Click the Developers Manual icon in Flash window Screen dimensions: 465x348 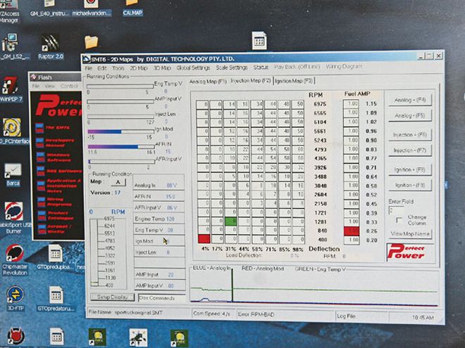(40, 143)
